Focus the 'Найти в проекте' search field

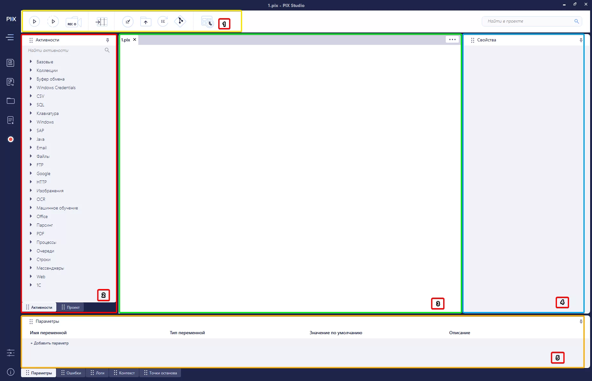[532, 21]
